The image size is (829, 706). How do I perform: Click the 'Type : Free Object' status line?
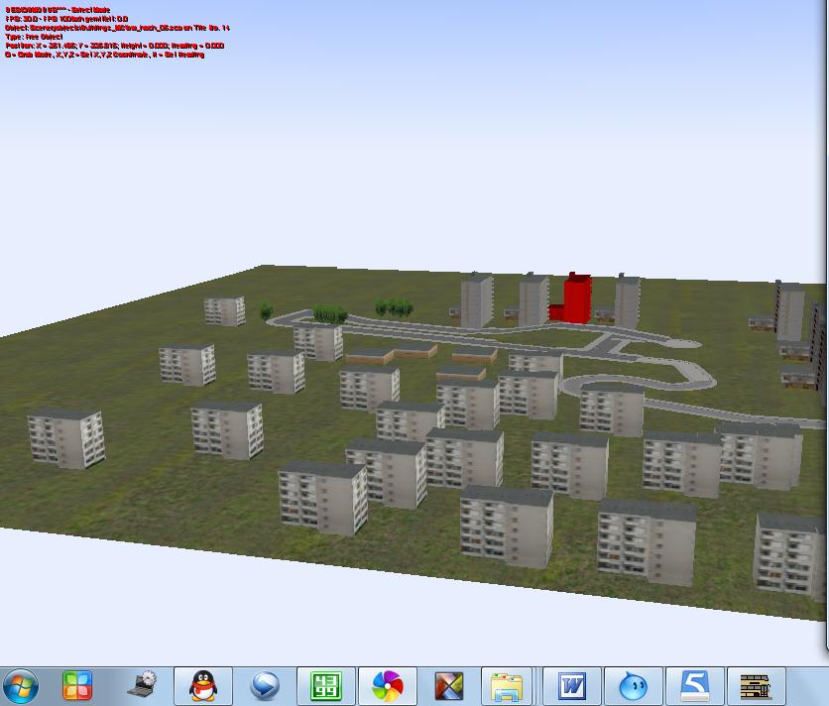[34, 37]
